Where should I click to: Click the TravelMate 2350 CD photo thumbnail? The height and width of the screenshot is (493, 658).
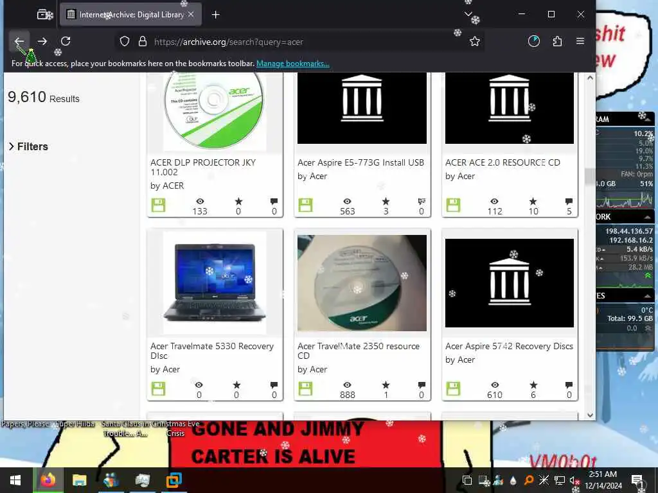[x=362, y=283]
